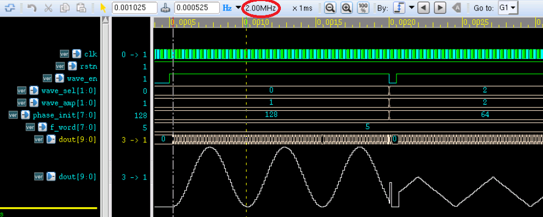This screenshot has height=217, width=543.
Task: Click the zoom out magnifier icon
Action: point(331,8)
